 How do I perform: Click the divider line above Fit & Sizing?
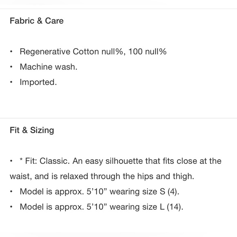pyautogui.click(x=118, y=118)
